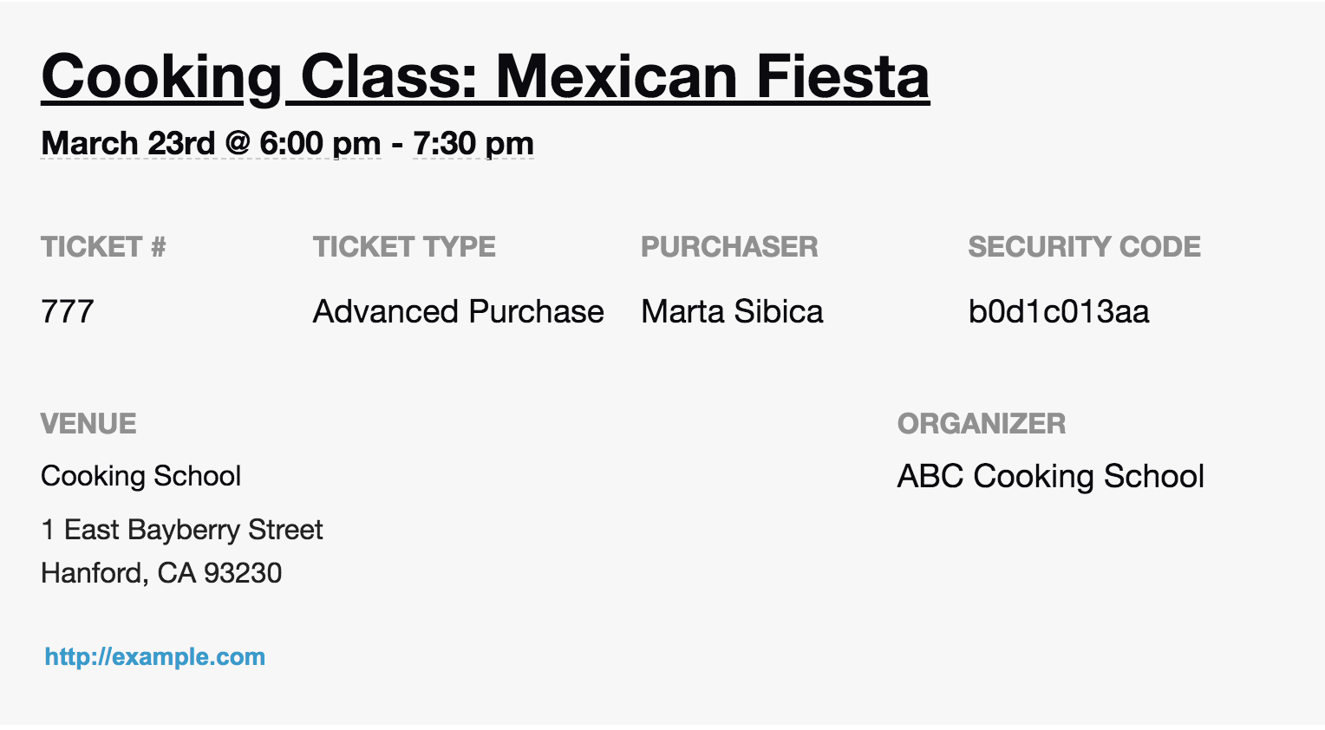Click the TICKET TYPE column header

tap(404, 247)
